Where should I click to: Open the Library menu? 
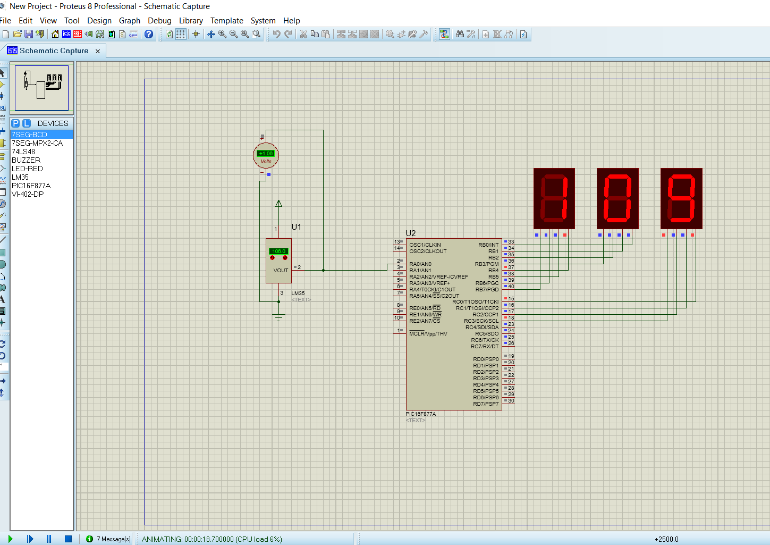point(191,21)
